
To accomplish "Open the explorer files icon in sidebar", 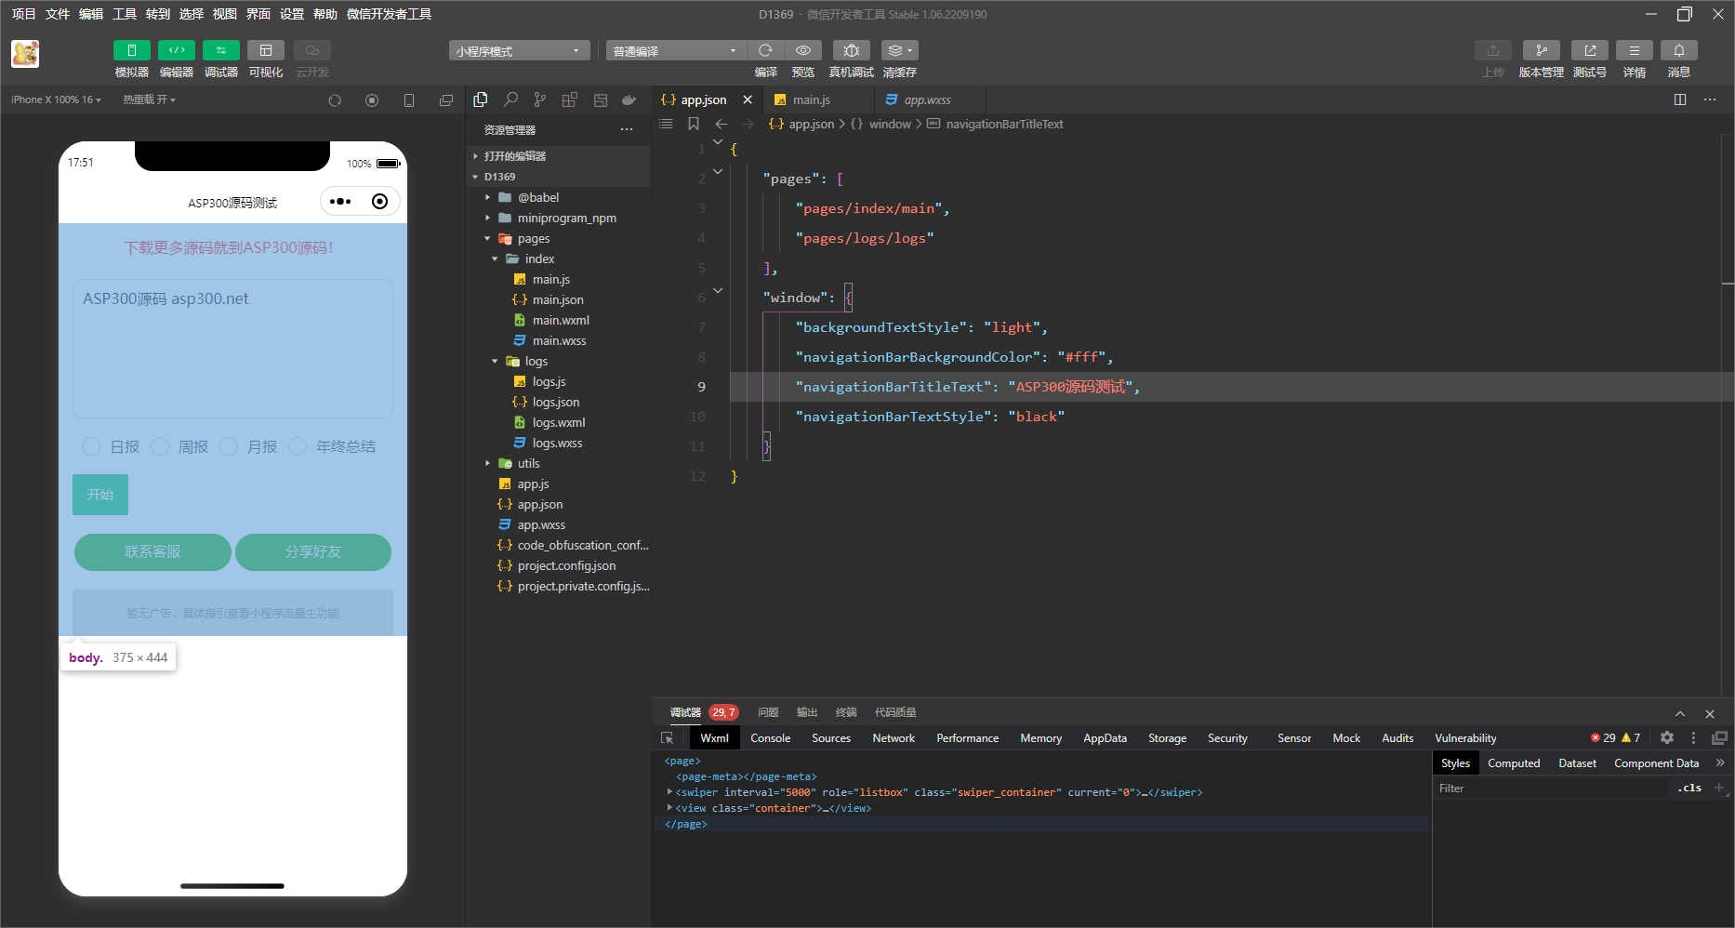I will 481,99.
